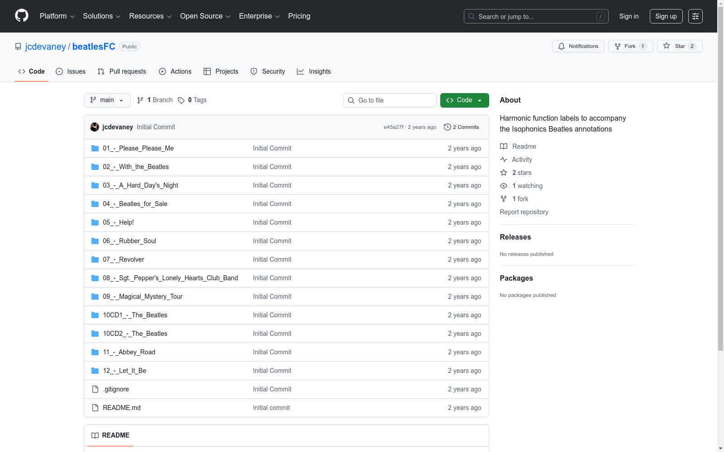
Task: Open the jcdevaney owner link
Action: coord(46,47)
